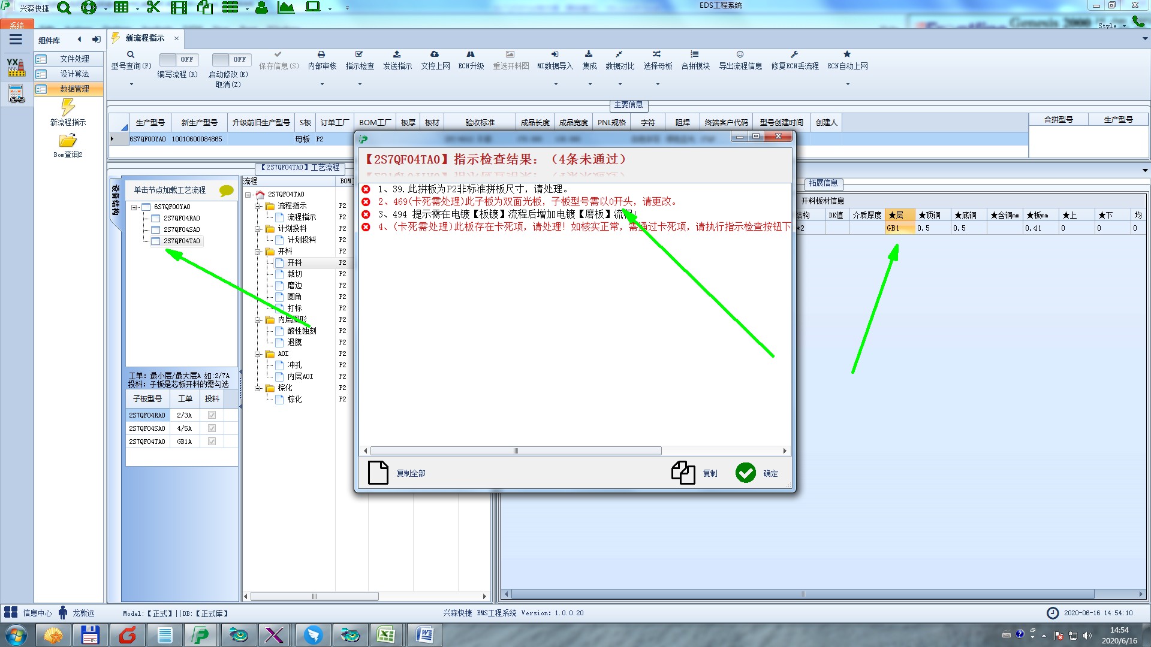Open dropdown arrow under 型号查询(F)
This screenshot has height=647, width=1151.
pyautogui.click(x=131, y=84)
